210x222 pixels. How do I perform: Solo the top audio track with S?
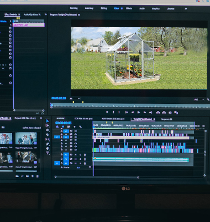click(x=80, y=155)
